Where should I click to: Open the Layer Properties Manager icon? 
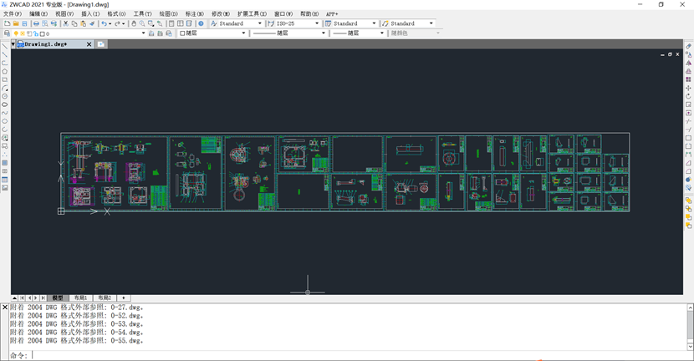click(7, 33)
